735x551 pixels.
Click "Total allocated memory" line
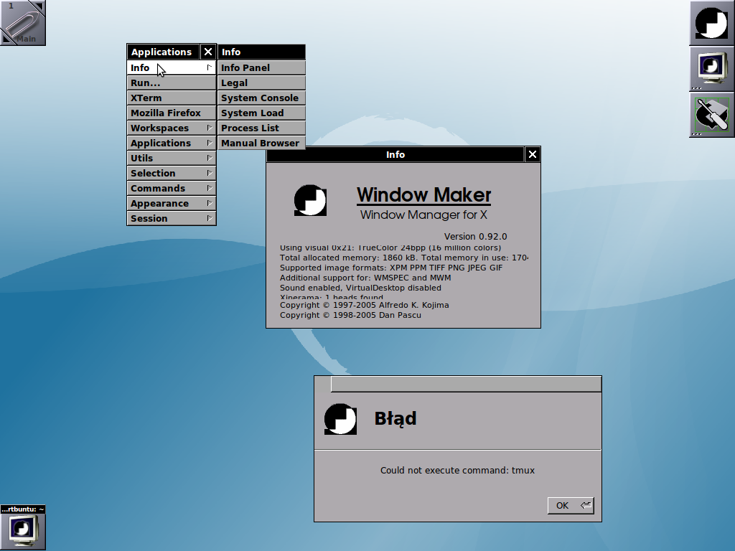tap(404, 258)
